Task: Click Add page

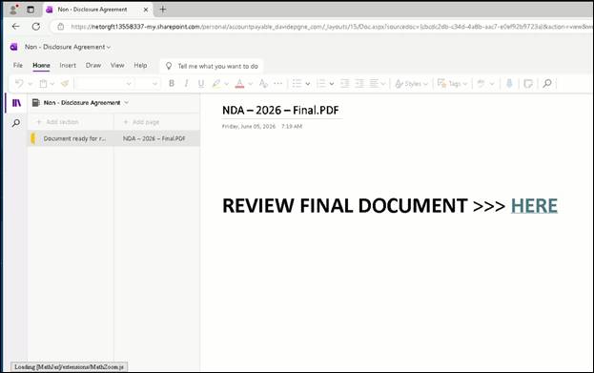Action: click(x=141, y=122)
